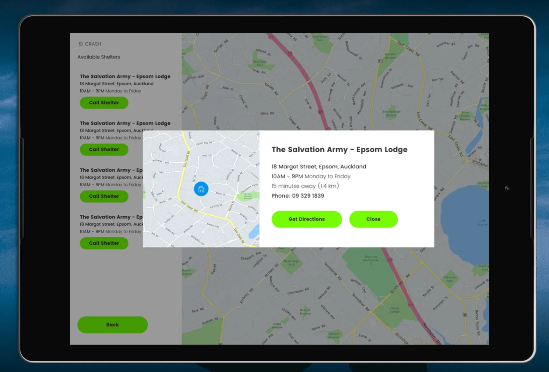549x372 pixels.
Task: Go back using the Back button
Action: point(112,325)
